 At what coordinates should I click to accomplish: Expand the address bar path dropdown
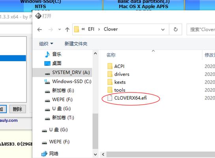coord(163,29)
